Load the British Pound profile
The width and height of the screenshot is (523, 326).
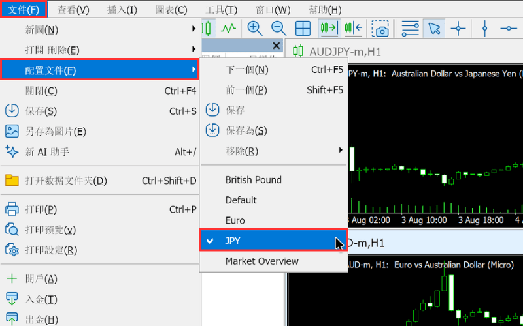point(273,180)
